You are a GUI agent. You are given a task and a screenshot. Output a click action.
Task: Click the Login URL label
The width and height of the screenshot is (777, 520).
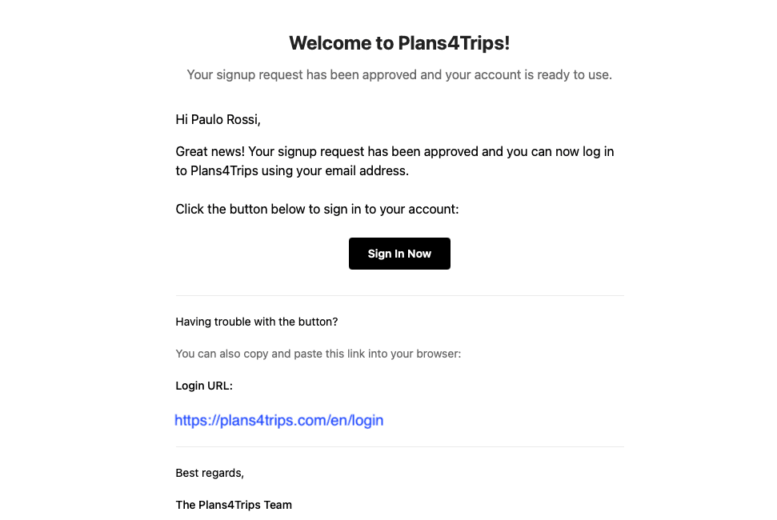point(204,386)
